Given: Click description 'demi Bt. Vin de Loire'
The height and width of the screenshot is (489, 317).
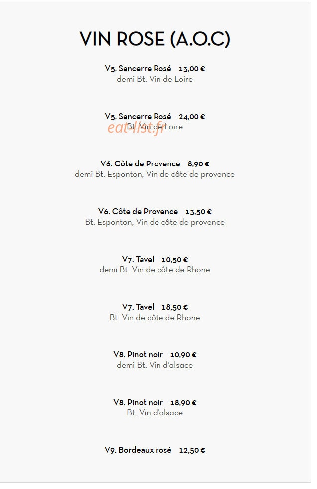Looking at the screenshot, I should (x=155, y=79).
